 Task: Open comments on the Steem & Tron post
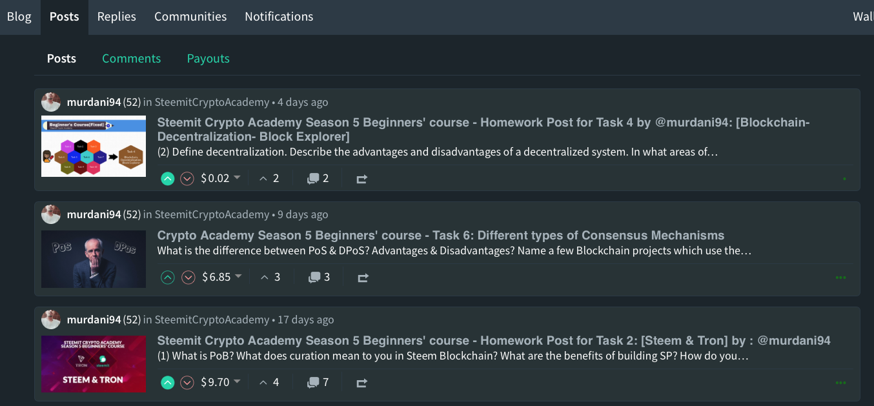coord(318,383)
